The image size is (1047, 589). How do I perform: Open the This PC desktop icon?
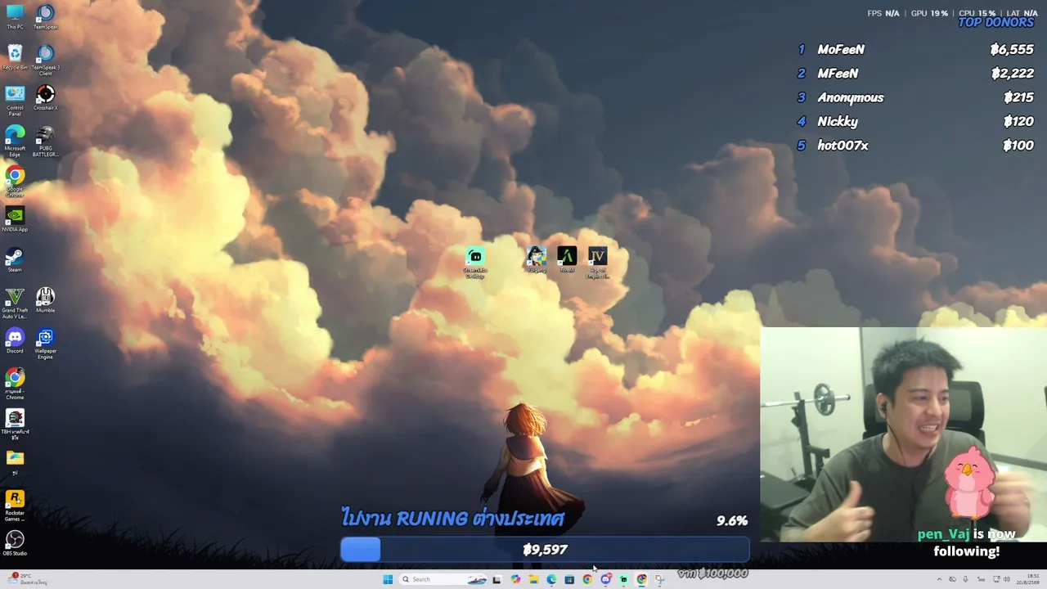click(x=15, y=16)
